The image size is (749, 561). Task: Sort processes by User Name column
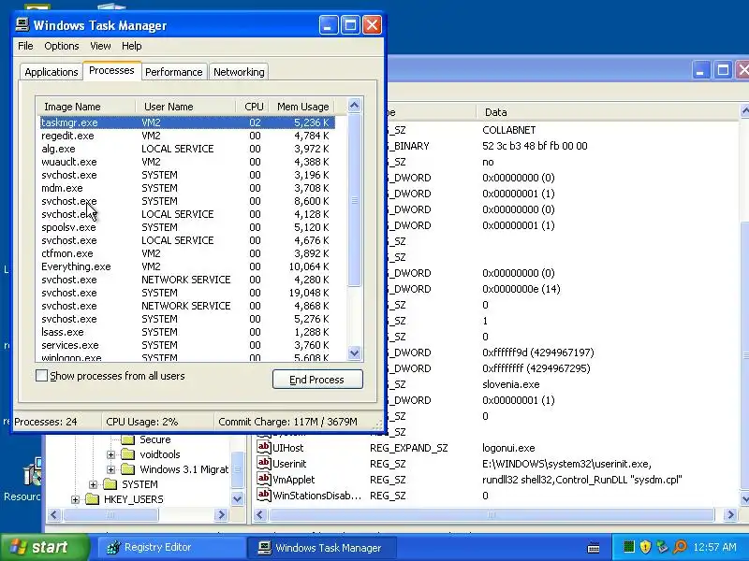point(185,107)
